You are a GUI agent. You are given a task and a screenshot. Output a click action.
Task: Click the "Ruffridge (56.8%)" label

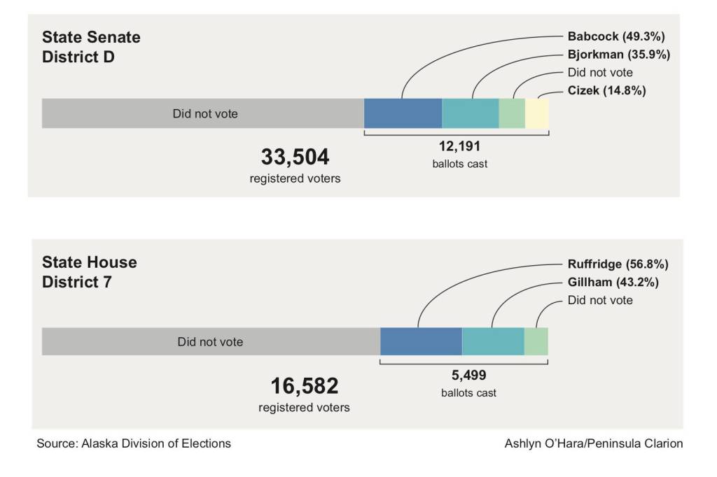[x=618, y=264]
